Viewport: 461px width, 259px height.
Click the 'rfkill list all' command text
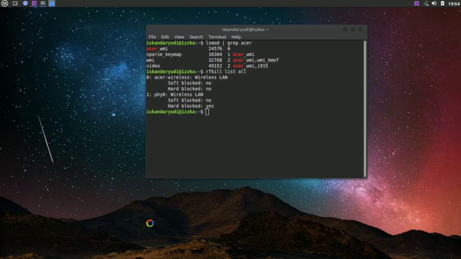click(226, 72)
